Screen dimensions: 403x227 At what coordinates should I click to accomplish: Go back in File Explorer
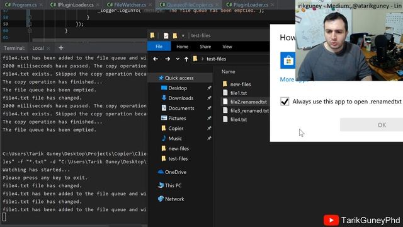[156, 59]
